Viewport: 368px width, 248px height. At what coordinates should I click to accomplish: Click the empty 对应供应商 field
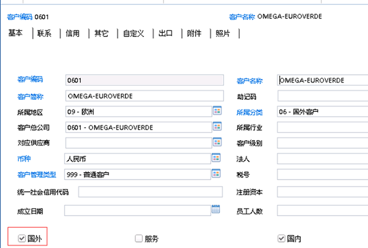139,143
